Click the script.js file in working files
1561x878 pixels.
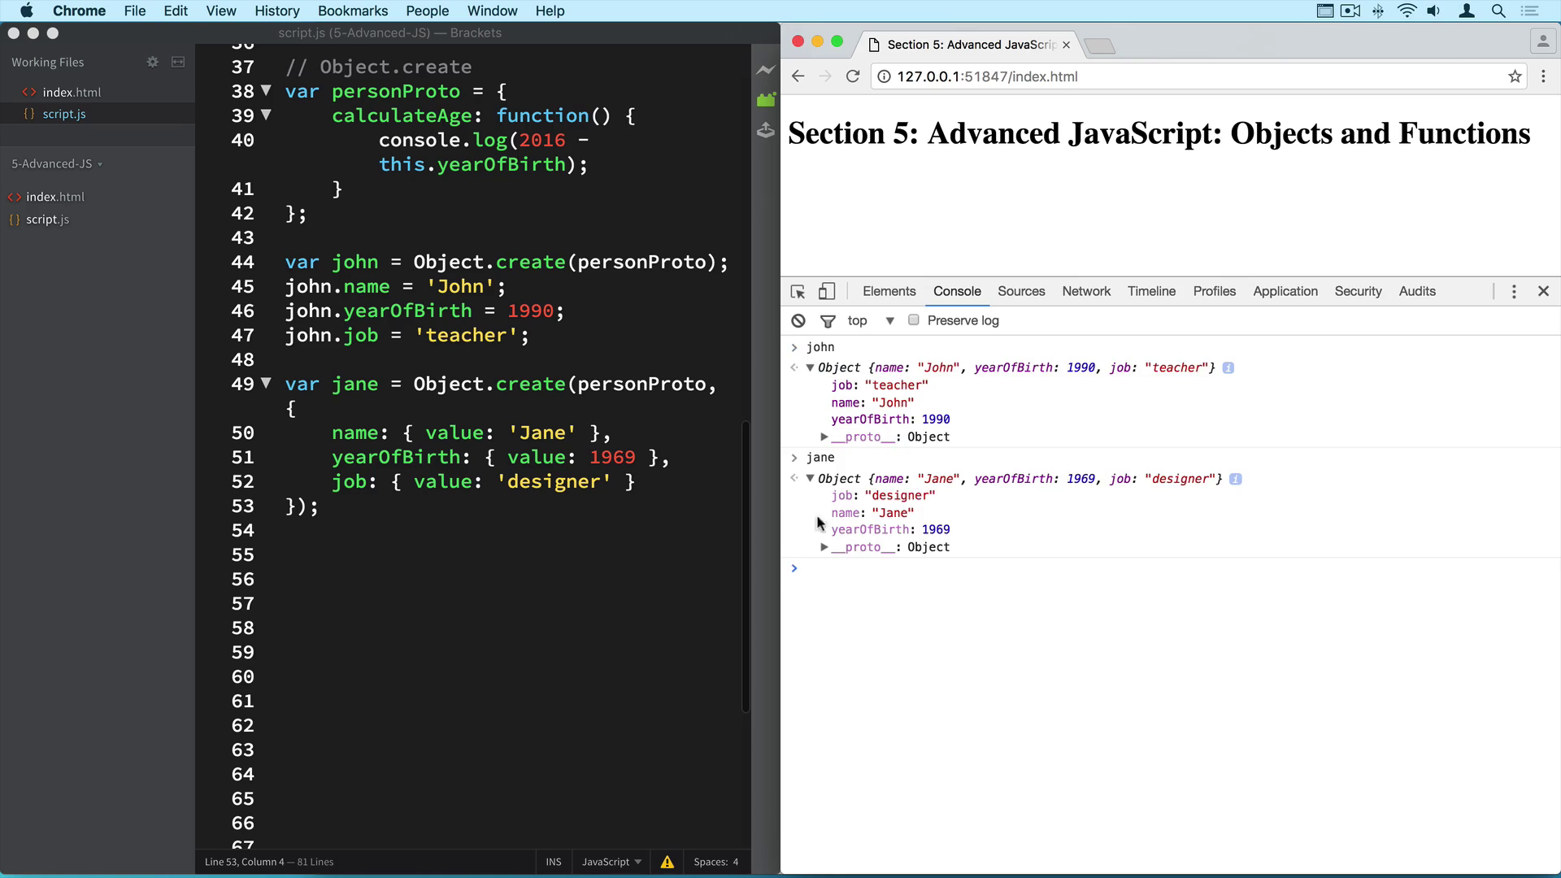pyautogui.click(x=63, y=114)
